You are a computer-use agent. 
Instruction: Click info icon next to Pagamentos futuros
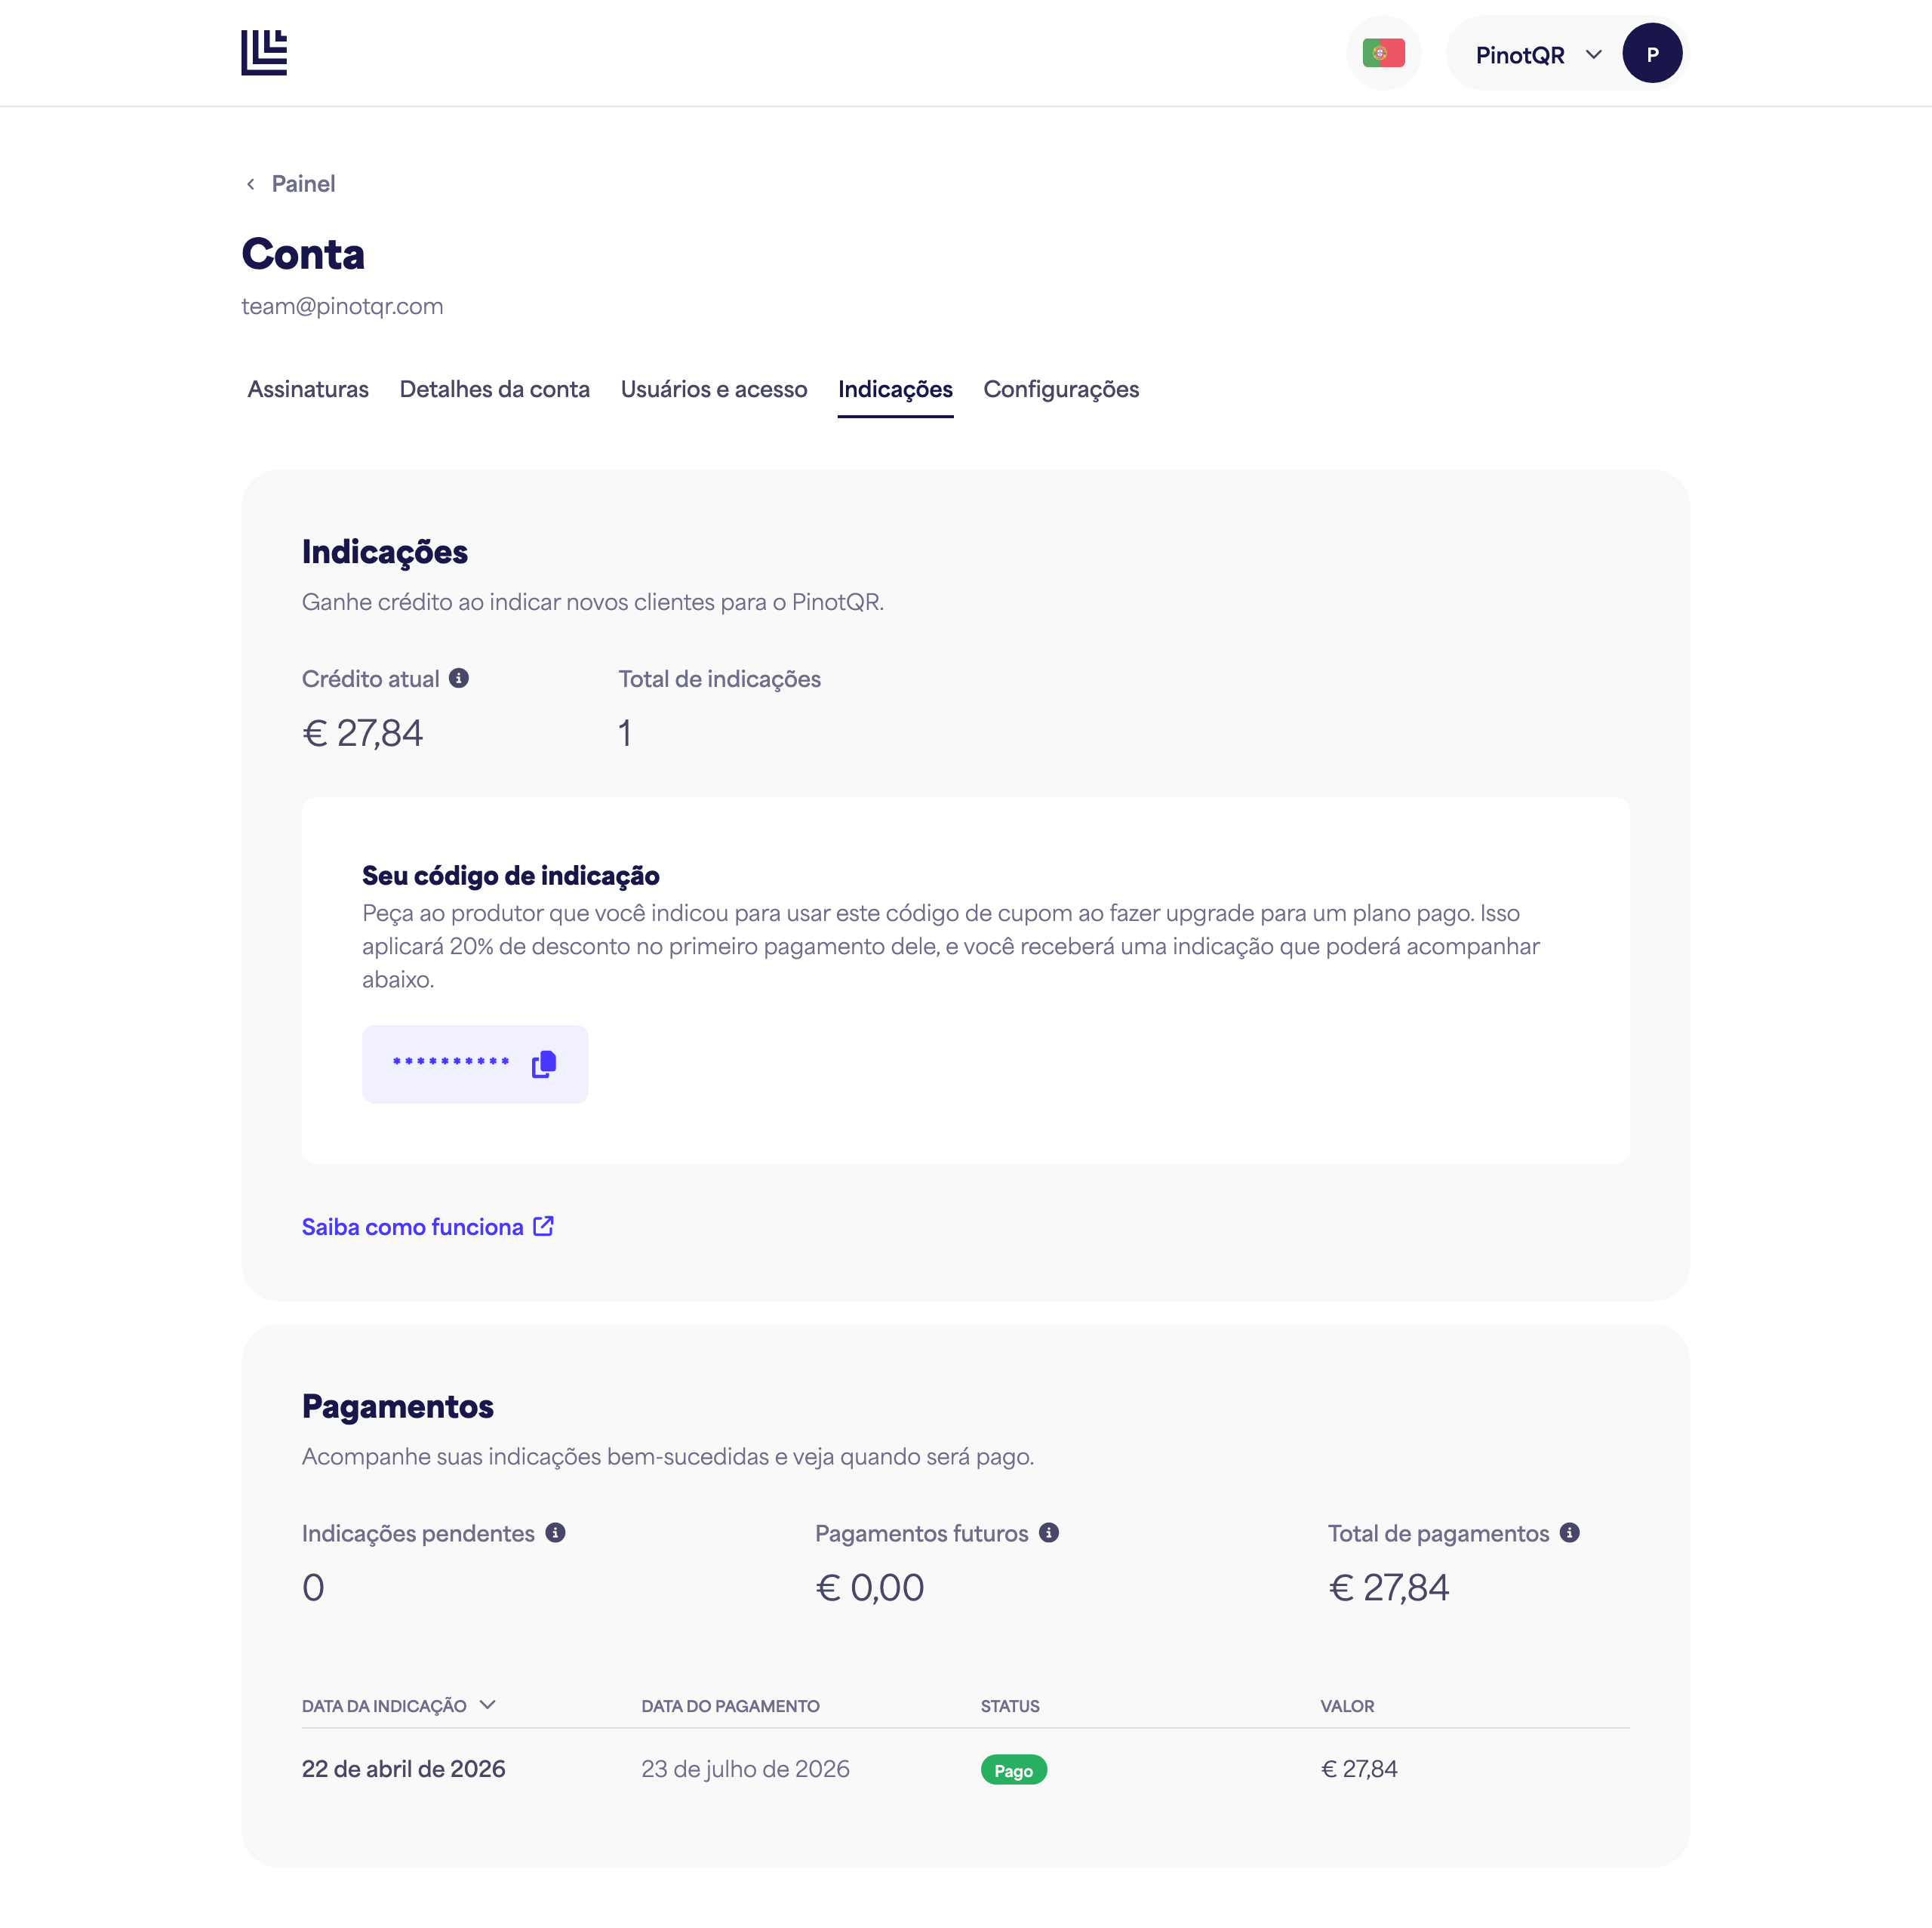pyautogui.click(x=1049, y=1532)
